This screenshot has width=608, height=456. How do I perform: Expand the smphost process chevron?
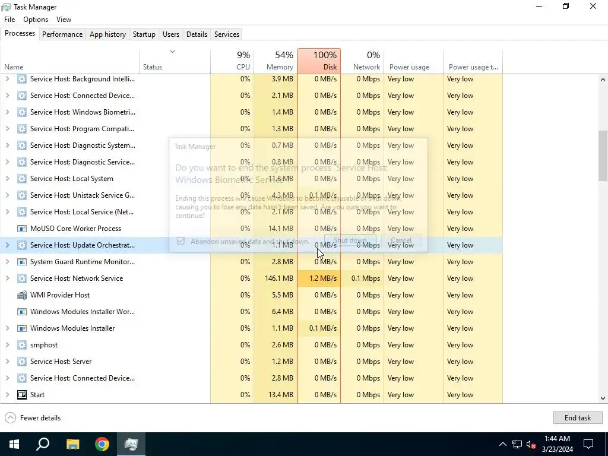point(7,345)
